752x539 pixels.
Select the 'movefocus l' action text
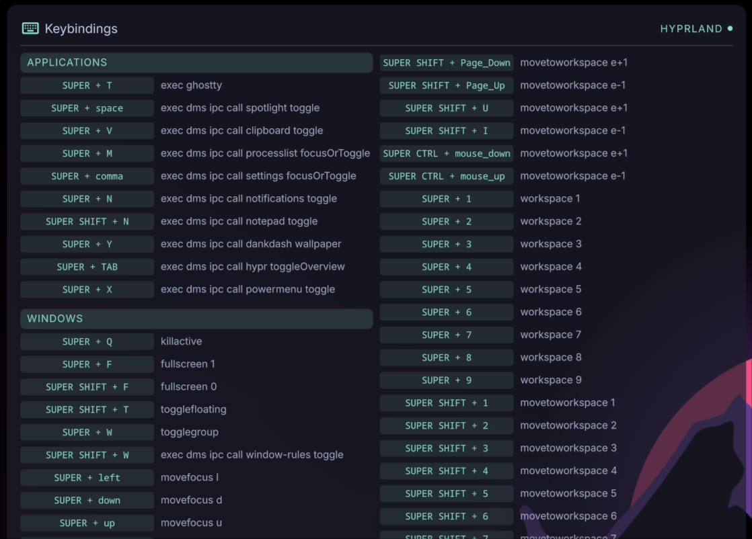pyautogui.click(x=190, y=477)
